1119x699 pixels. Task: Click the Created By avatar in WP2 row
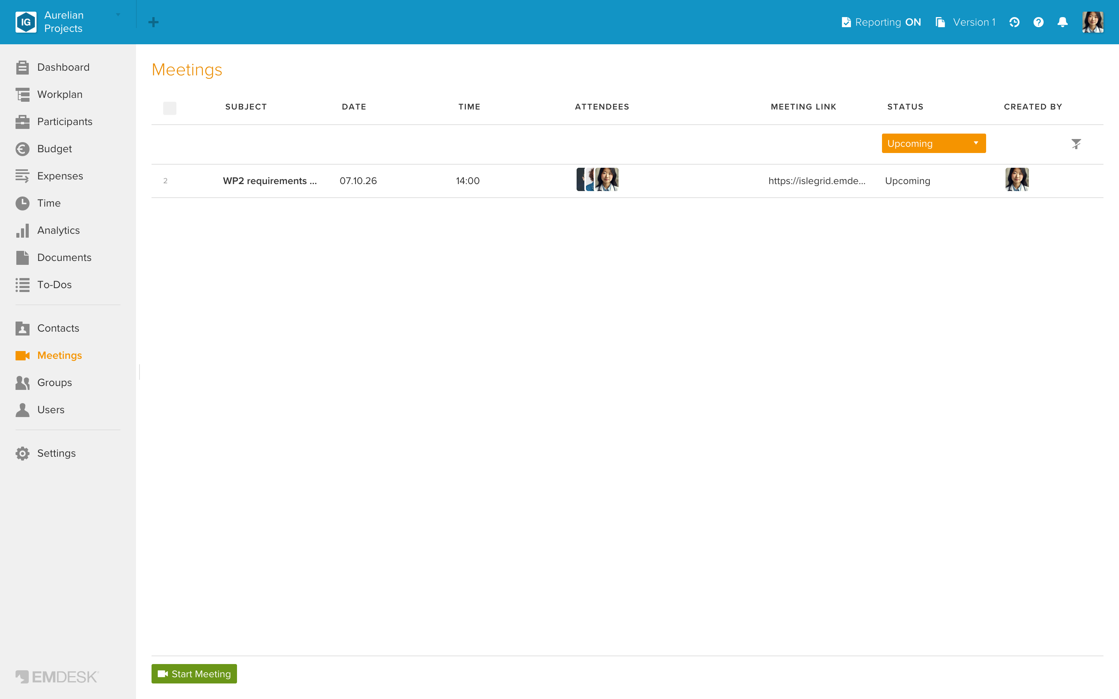click(1017, 179)
